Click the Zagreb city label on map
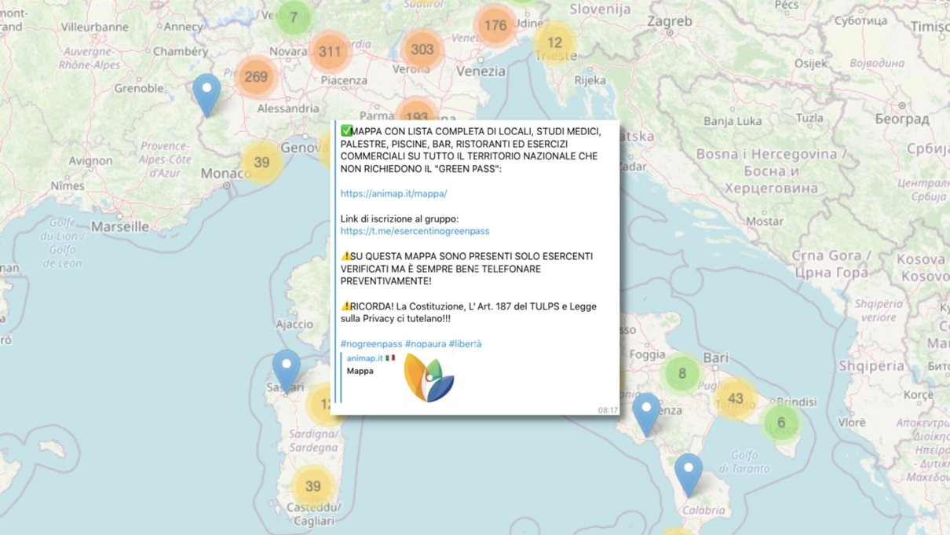The height and width of the screenshot is (535, 950). [670, 21]
